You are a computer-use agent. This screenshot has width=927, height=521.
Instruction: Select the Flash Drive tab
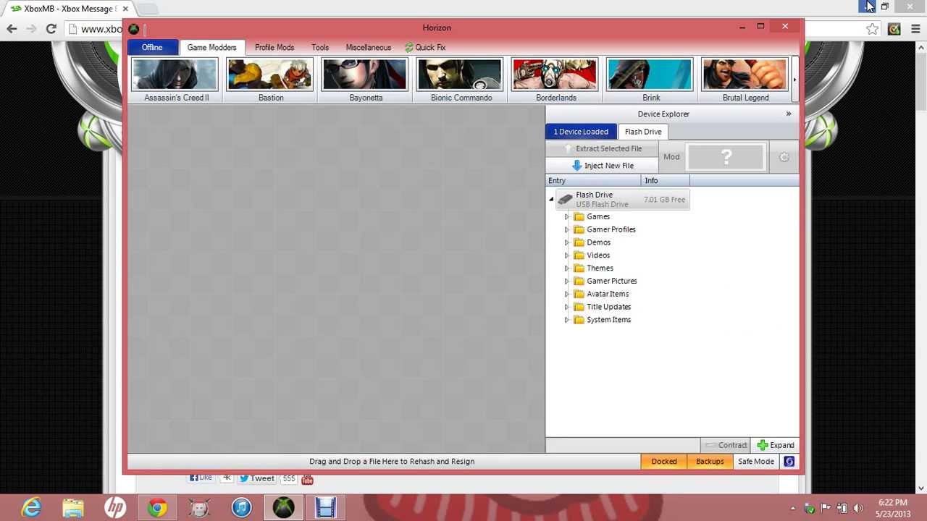coord(643,132)
